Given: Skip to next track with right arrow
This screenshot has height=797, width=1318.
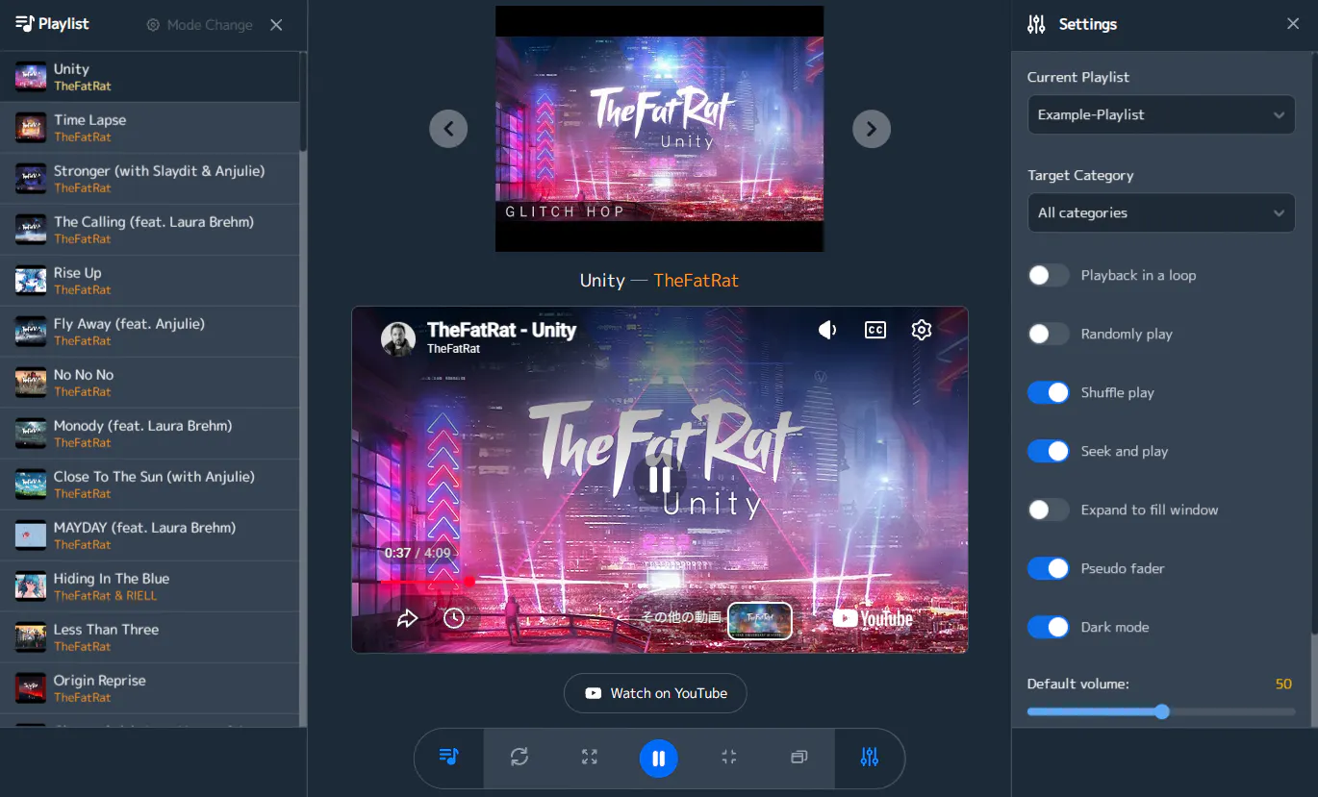Looking at the screenshot, I should pos(872,129).
